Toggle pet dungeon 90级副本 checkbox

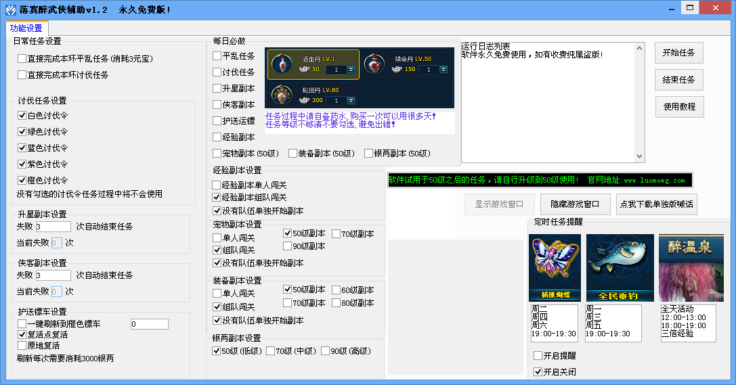point(287,246)
